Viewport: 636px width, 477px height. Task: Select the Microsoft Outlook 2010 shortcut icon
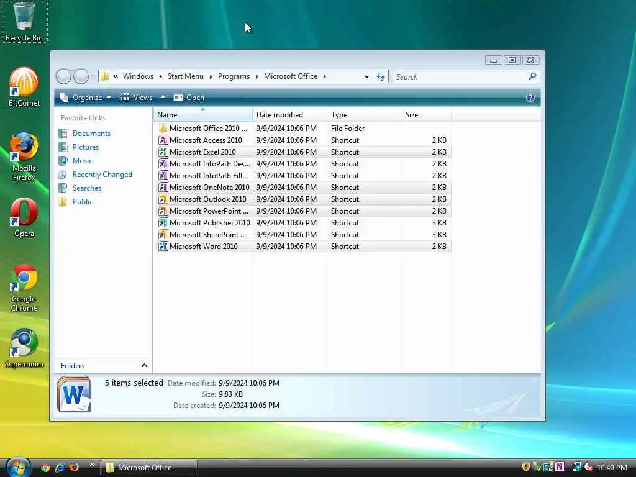coord(163,199)
